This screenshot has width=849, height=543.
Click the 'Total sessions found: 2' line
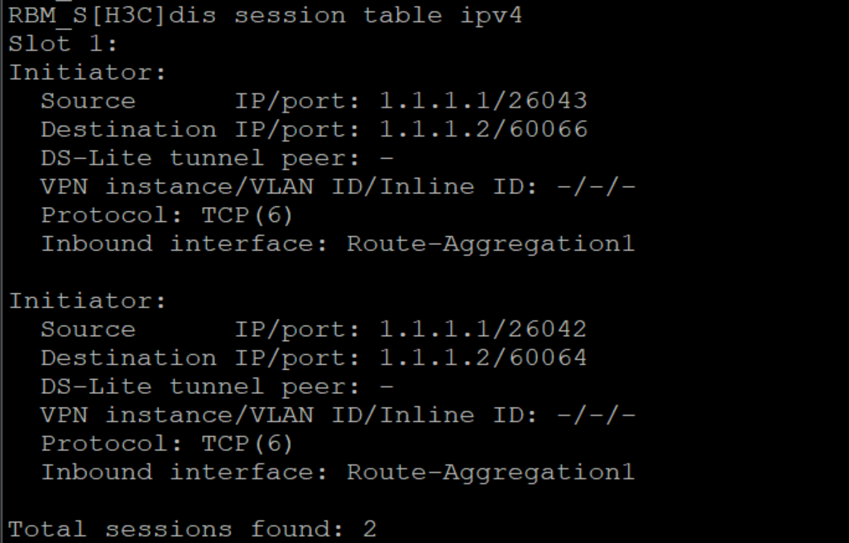pyautogui.click(x=192, y=529)
